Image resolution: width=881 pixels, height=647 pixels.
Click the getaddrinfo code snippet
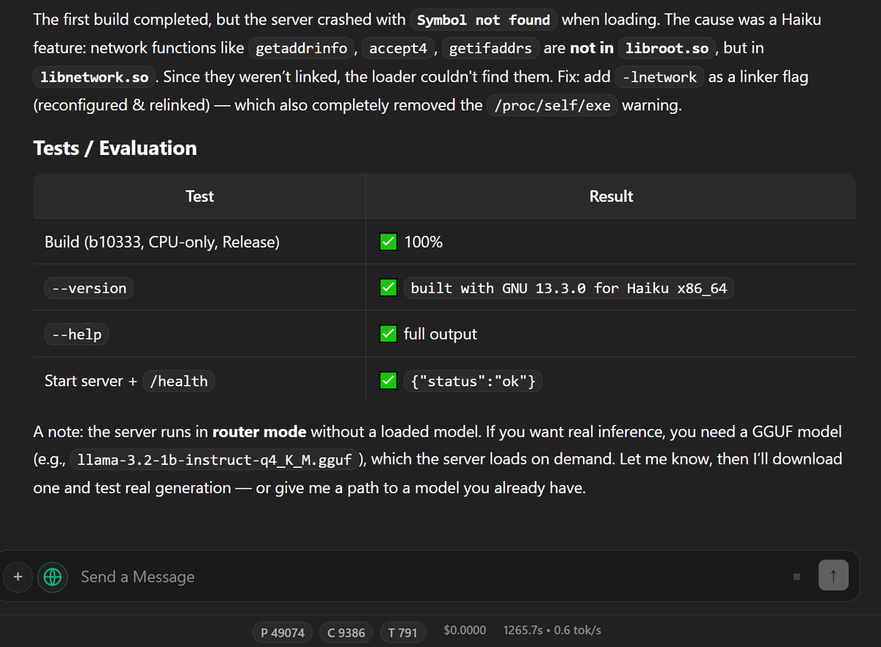point(301,48)
